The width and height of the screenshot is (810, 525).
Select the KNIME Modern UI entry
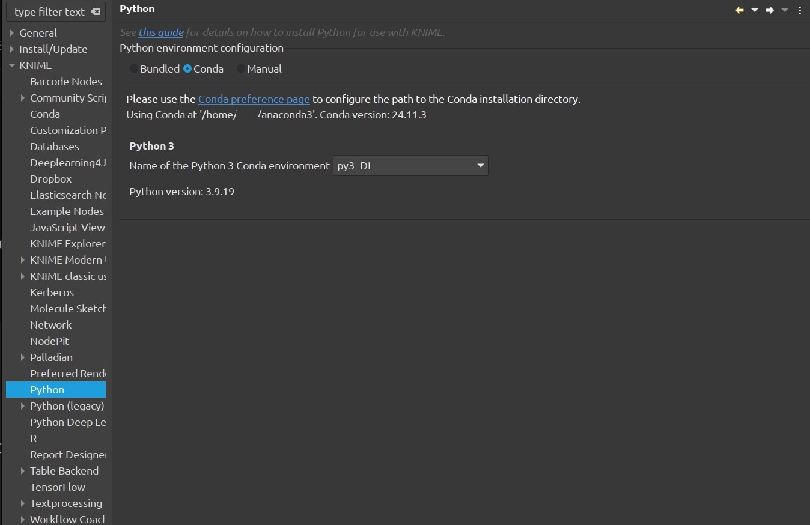[68, 260]
